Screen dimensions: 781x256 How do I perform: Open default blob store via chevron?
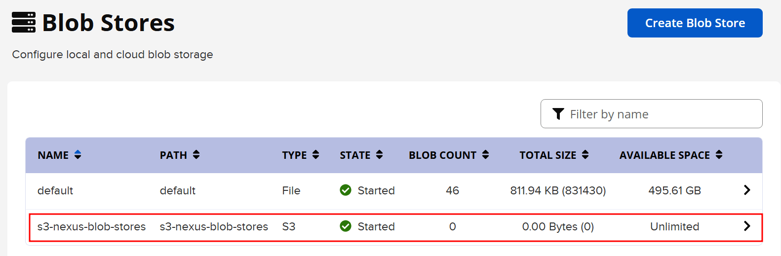pos(746,190)
